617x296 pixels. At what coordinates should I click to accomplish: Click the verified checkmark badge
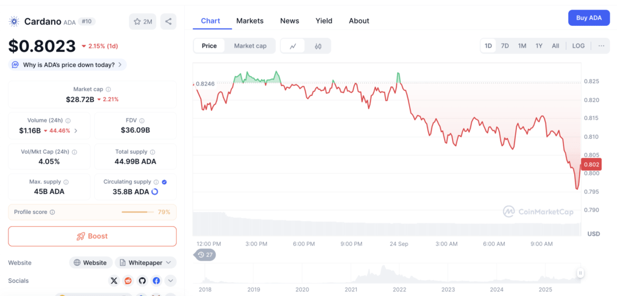coord(164,182)
